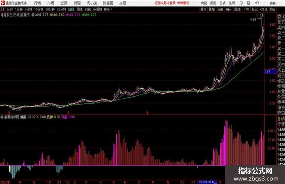Image resolution: width=285 pixels, height=184 pixels.
Task: Click the diamond icon at chart top-right
Action: 257,15
